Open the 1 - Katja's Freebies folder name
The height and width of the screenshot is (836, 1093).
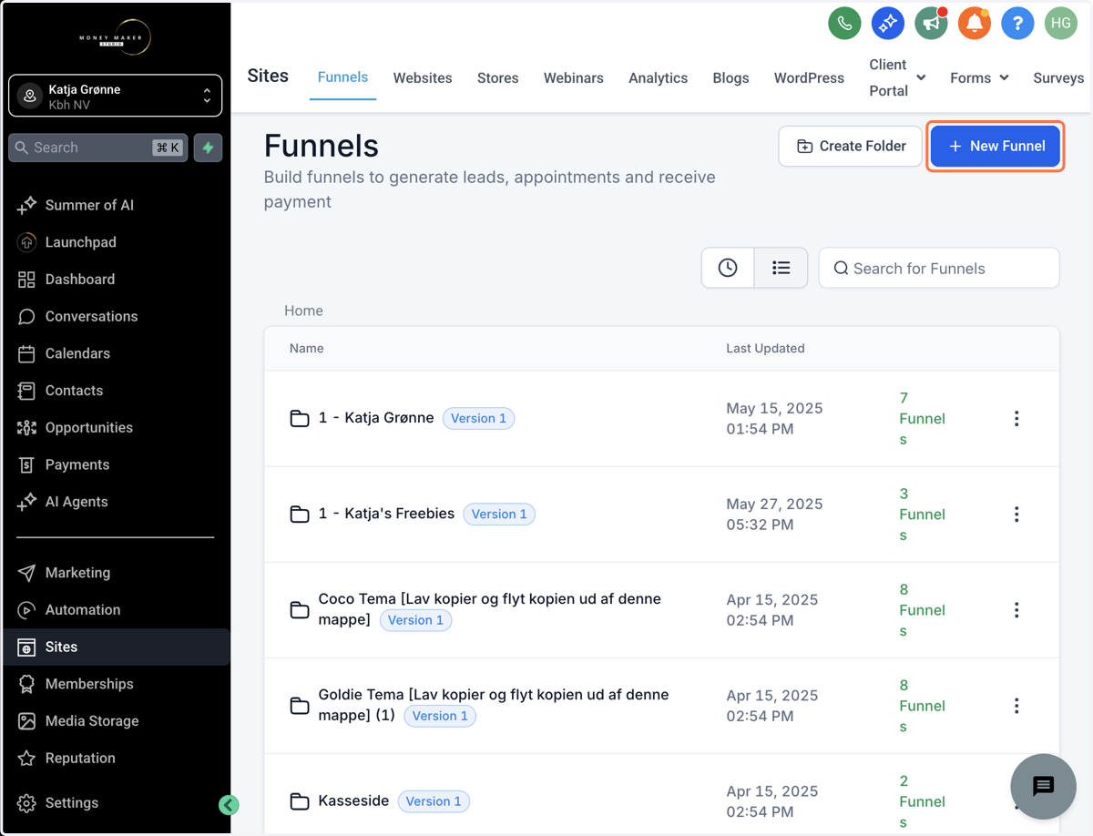click(386, 514)
